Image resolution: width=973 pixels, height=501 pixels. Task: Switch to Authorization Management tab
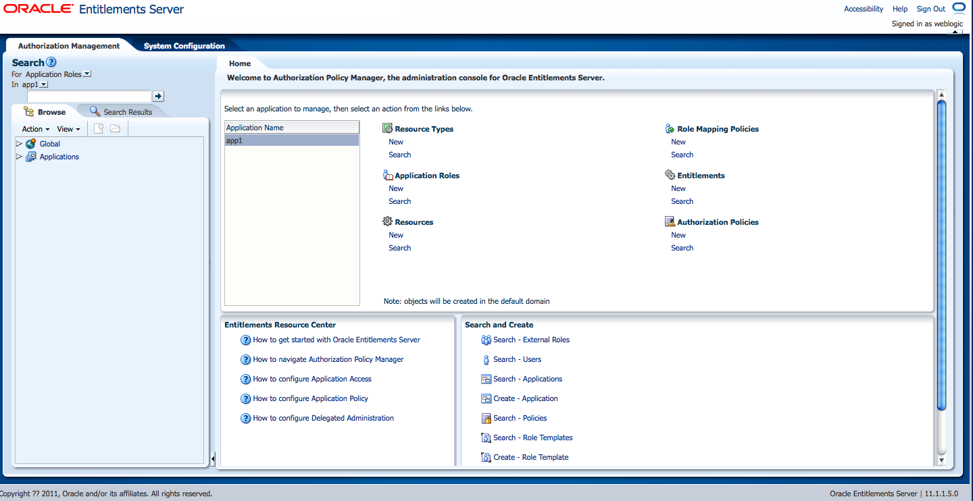click(69, 46)
